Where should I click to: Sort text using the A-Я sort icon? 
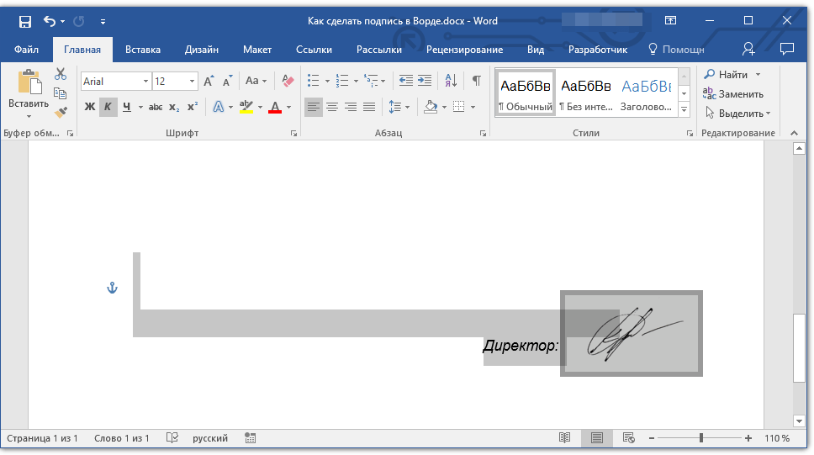[x=451, y=81]
